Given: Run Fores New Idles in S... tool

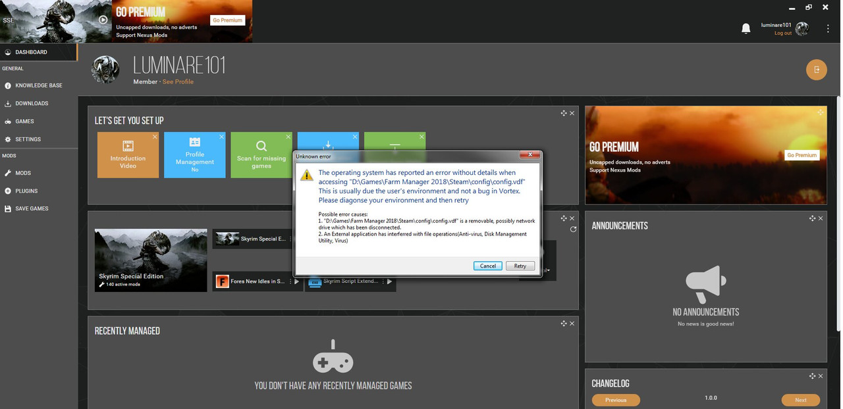Looking at the screenshot, I should click(x=296, y=281).
